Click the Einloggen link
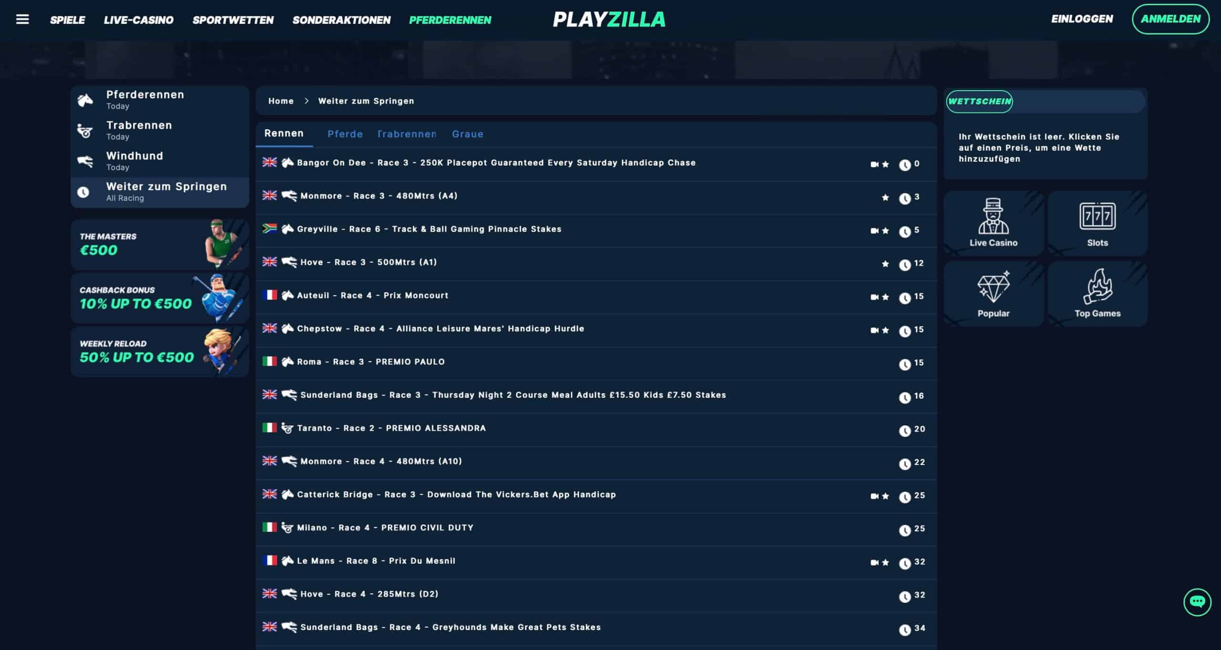 [x=1082, y=19]
